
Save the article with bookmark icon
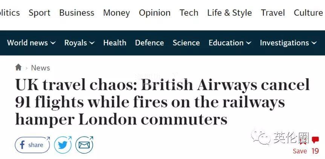[x=302, y=143]
